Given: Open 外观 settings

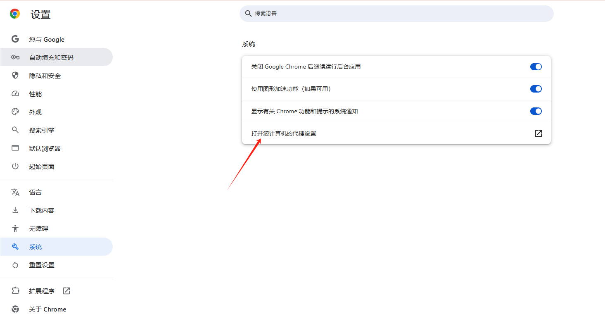Looking at the screenshot, I should point(56,112).
